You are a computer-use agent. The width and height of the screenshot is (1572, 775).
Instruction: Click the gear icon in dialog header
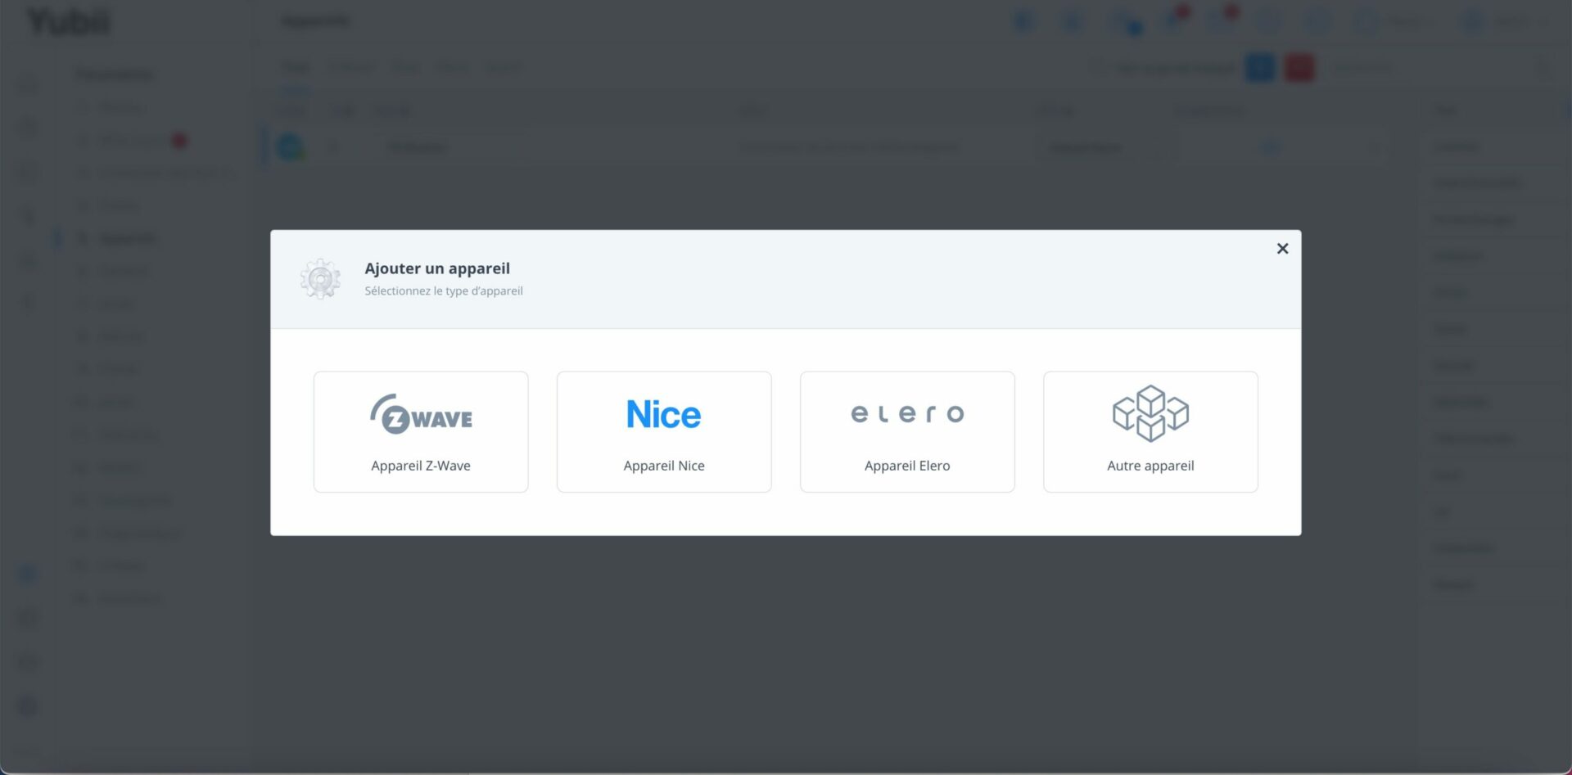(x=320, y=279)
